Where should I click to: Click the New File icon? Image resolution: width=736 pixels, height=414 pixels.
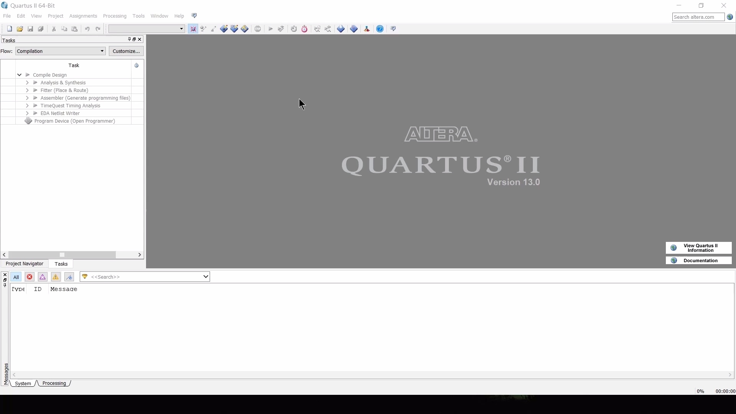tap(10, 29)
